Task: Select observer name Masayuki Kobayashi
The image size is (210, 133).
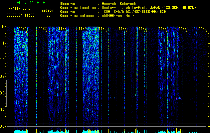Action: (120, 4)
